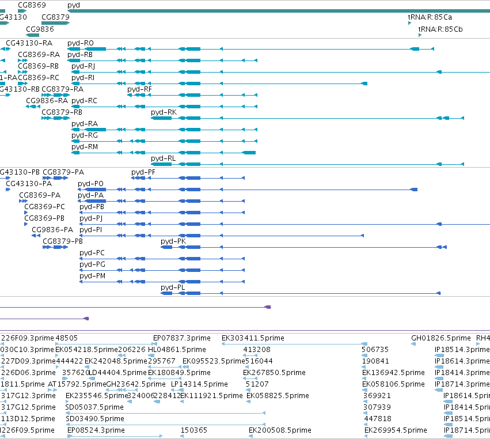Open EST EP08524.3prime
This screenshot has width=490, height=439.
coord(115,436)
